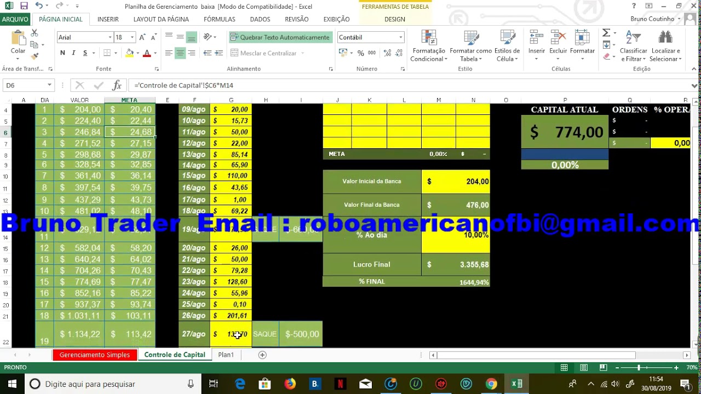The height and width of the screenshot is (394, 701).
Task: Open the DESIGN table tools tab
Action: [x=395, y=19]
